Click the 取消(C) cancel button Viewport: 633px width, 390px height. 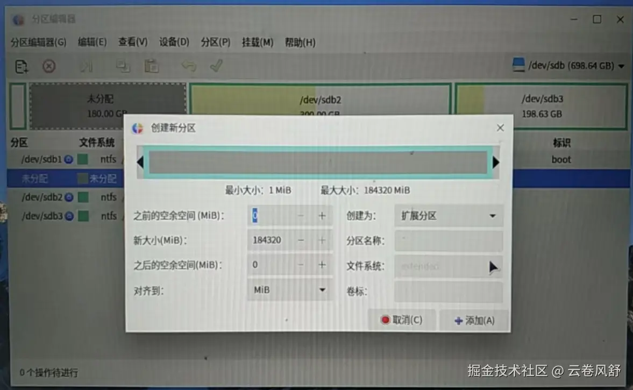pos(402,320)
